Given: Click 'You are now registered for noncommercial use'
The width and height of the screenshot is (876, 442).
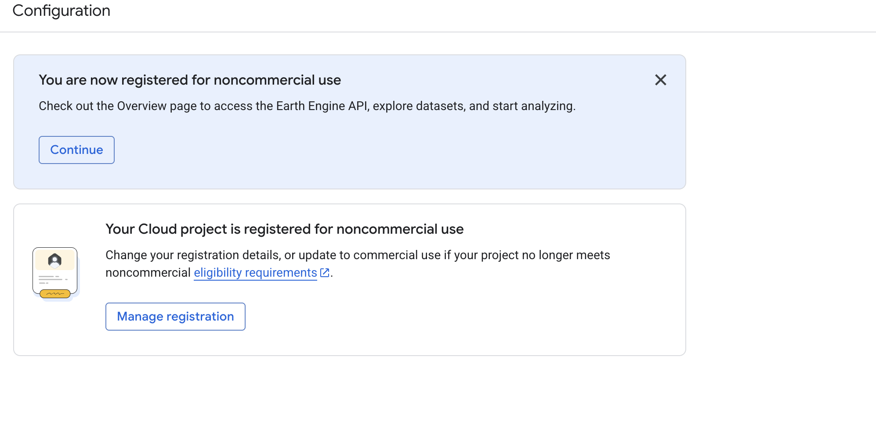Looking at the screenshot, I should click(x=190, y=80).
